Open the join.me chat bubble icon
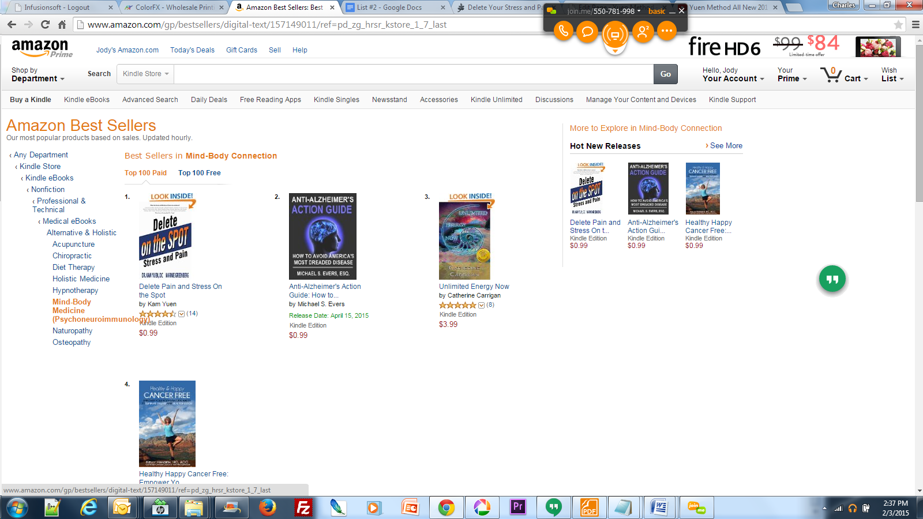Image resolution: width=923 pixels, height=519 pixels. (587, 31)
